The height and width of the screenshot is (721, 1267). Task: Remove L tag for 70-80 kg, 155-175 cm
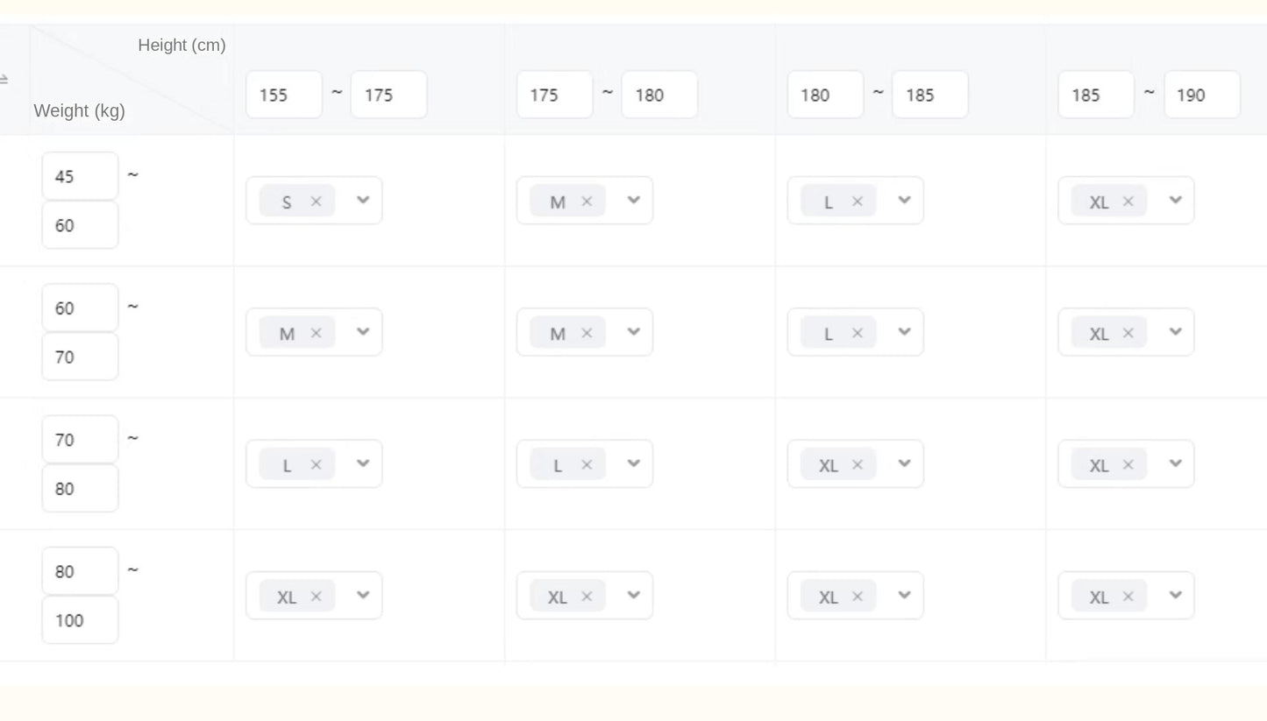[317, 465]
